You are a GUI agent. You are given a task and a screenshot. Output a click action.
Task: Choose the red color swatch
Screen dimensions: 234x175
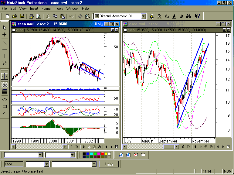click(x=102, y=154)
